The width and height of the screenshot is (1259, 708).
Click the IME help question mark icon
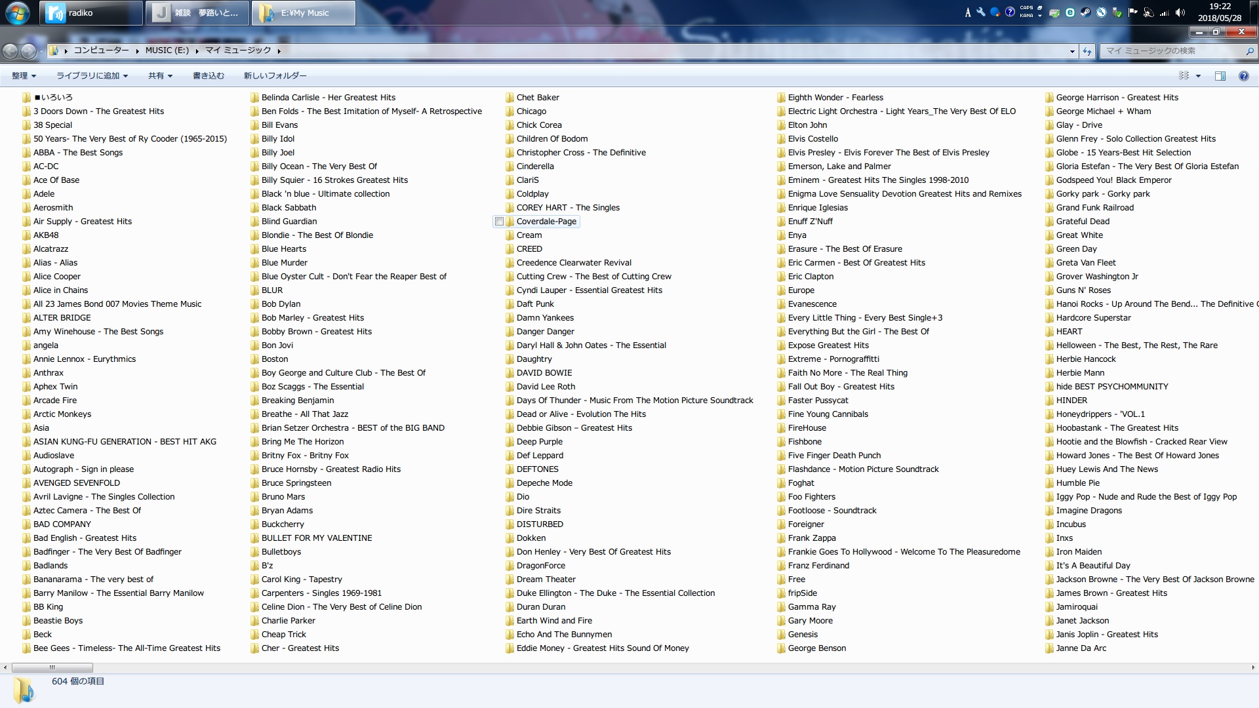pos(1010,12)
